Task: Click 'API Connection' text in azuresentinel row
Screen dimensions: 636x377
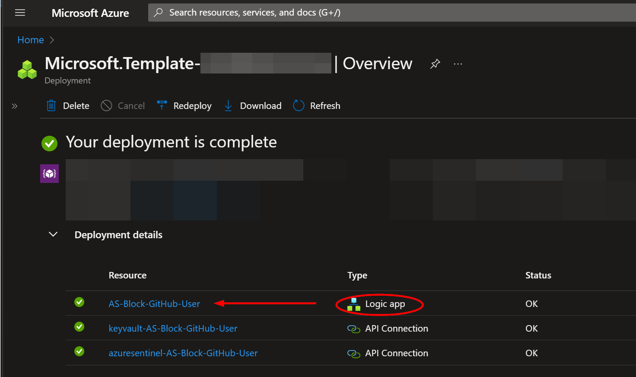Action: click(x=397, y=353)
